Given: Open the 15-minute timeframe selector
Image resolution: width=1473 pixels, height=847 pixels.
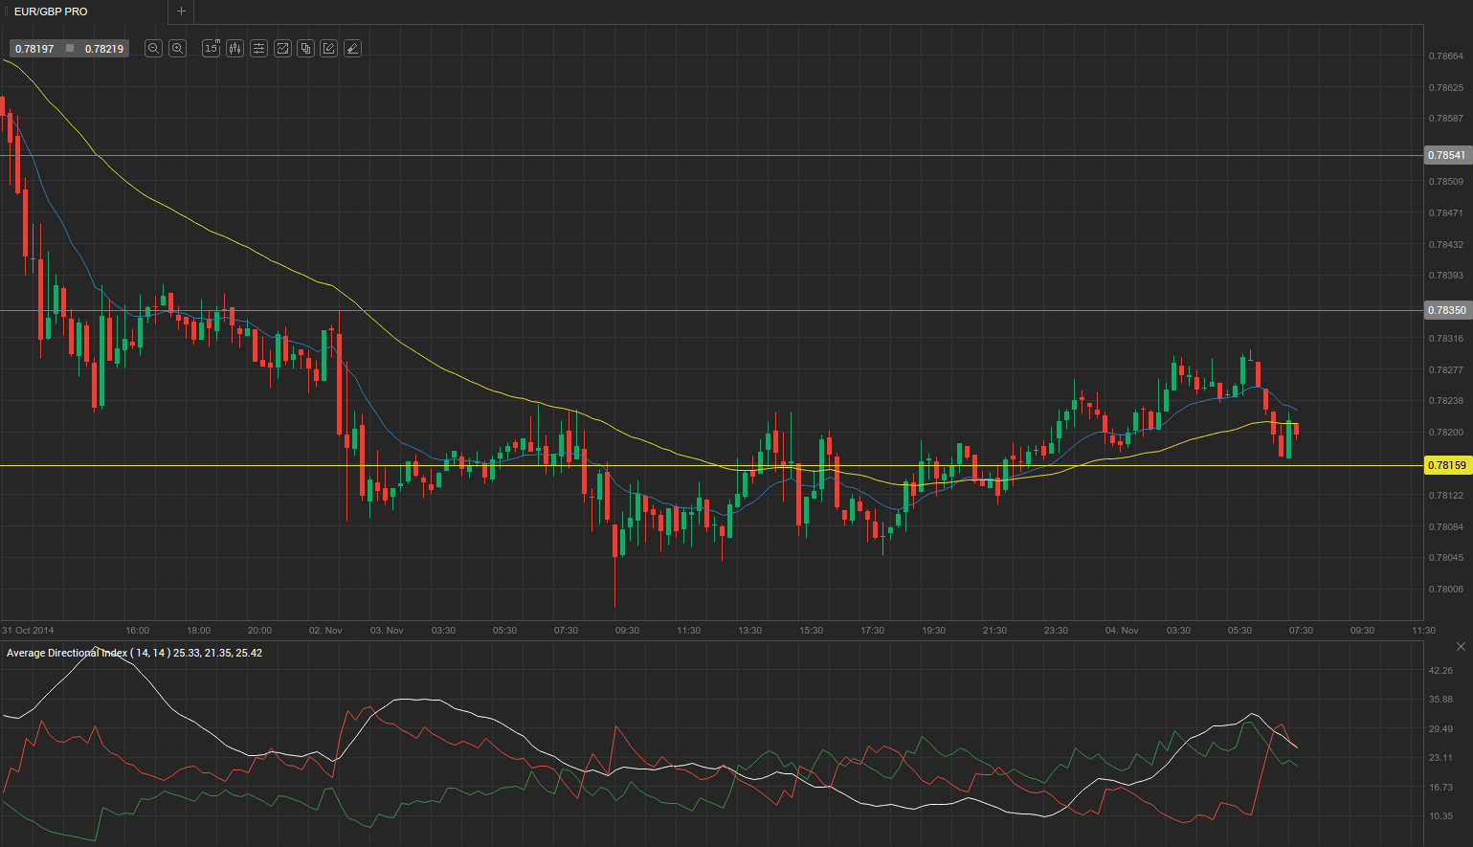Looking at the screenshot, I should 211,48.
